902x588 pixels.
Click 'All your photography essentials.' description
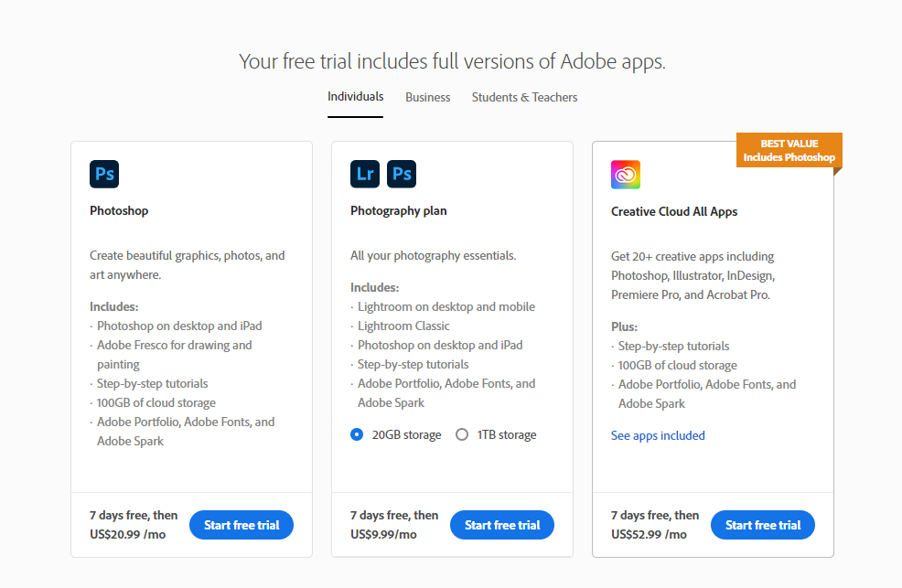[x=434, y=256]
